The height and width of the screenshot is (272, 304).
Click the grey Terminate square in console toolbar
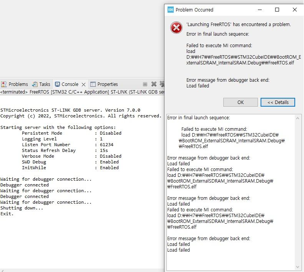[145, 84]
